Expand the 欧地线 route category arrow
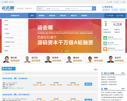This screenshot has height=101, width=127. (25, 25)
